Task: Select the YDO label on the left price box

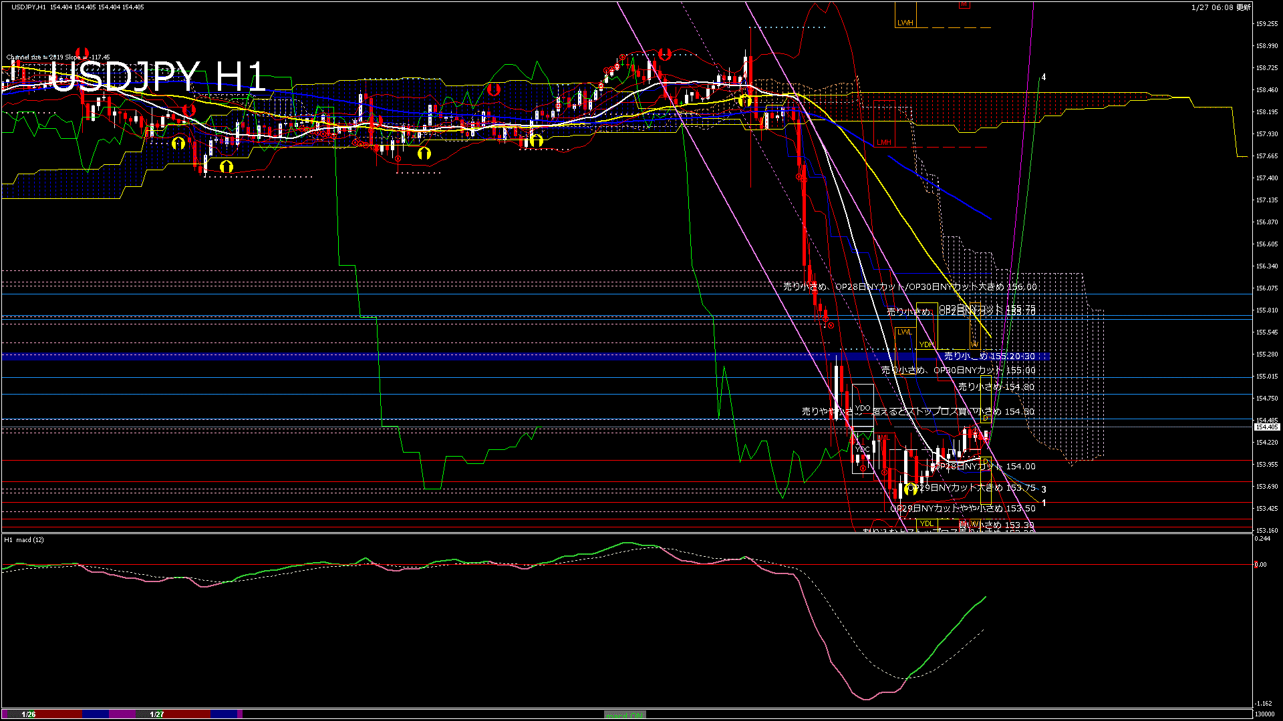Action: coord(863,409)
